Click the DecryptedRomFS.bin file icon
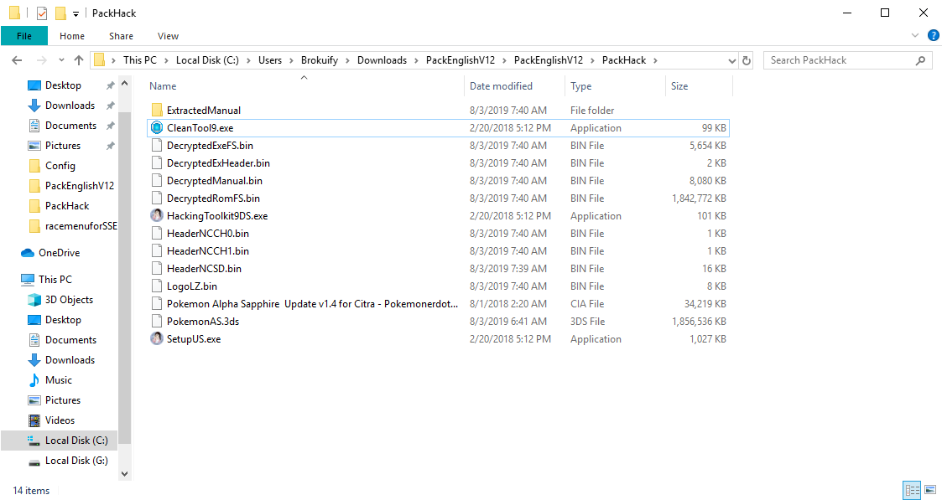Viewport: 942px width, 500px height. pyautogui.click(x=157, y=198)
